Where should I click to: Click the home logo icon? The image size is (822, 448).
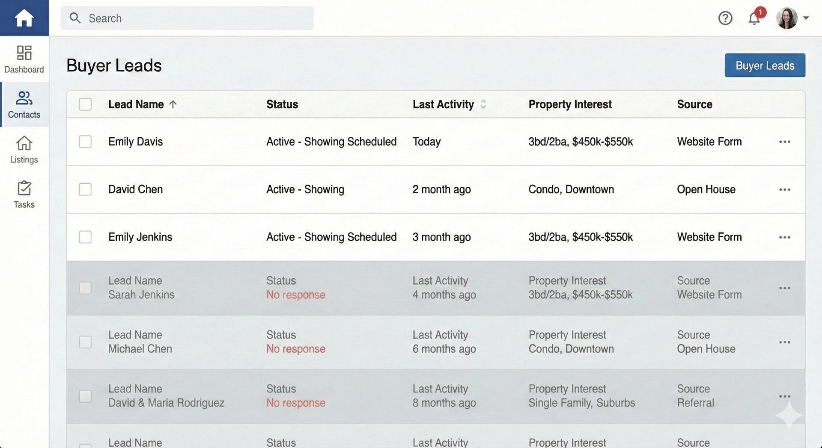tap(24, 18)
